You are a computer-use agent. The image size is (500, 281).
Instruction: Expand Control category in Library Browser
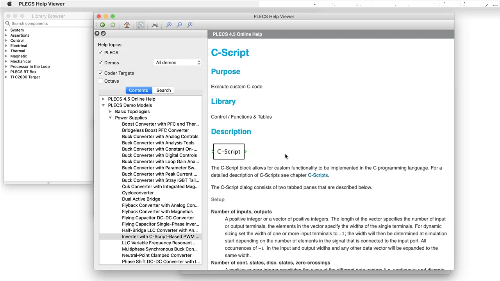click(x=6, y=41)
